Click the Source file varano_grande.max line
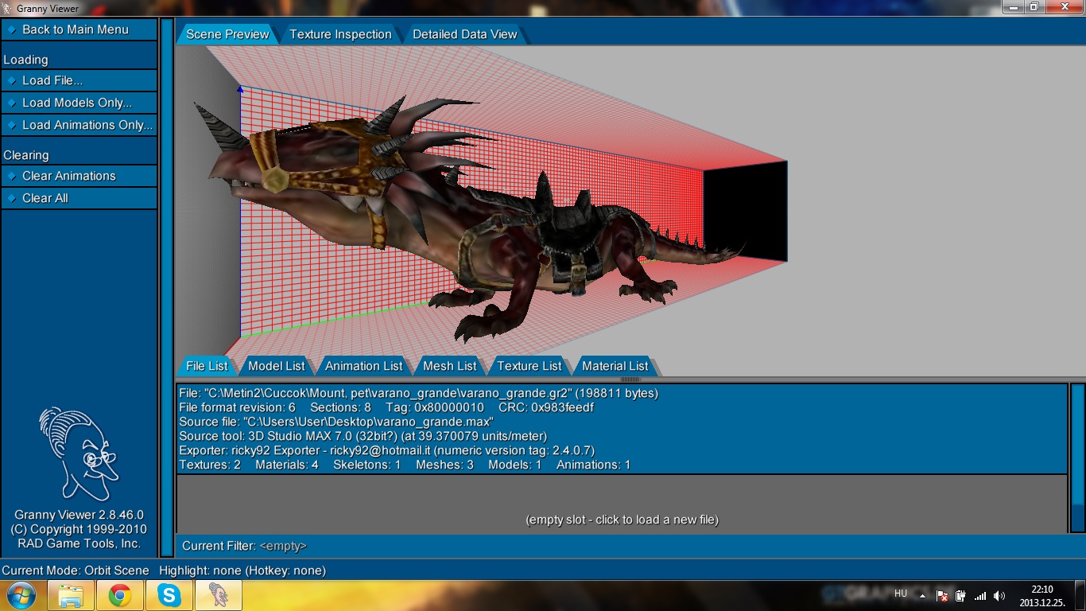 336,422
